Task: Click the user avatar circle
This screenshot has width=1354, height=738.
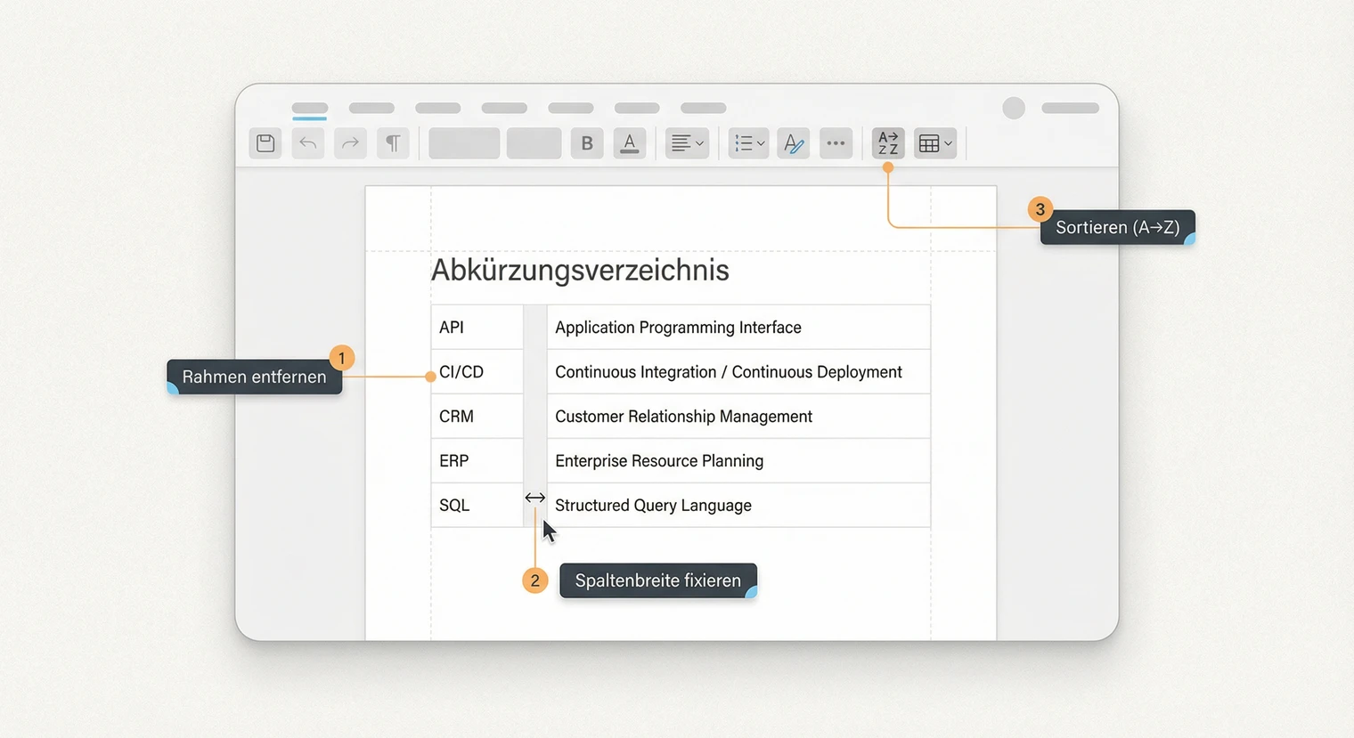Action: click(1014, 109)
